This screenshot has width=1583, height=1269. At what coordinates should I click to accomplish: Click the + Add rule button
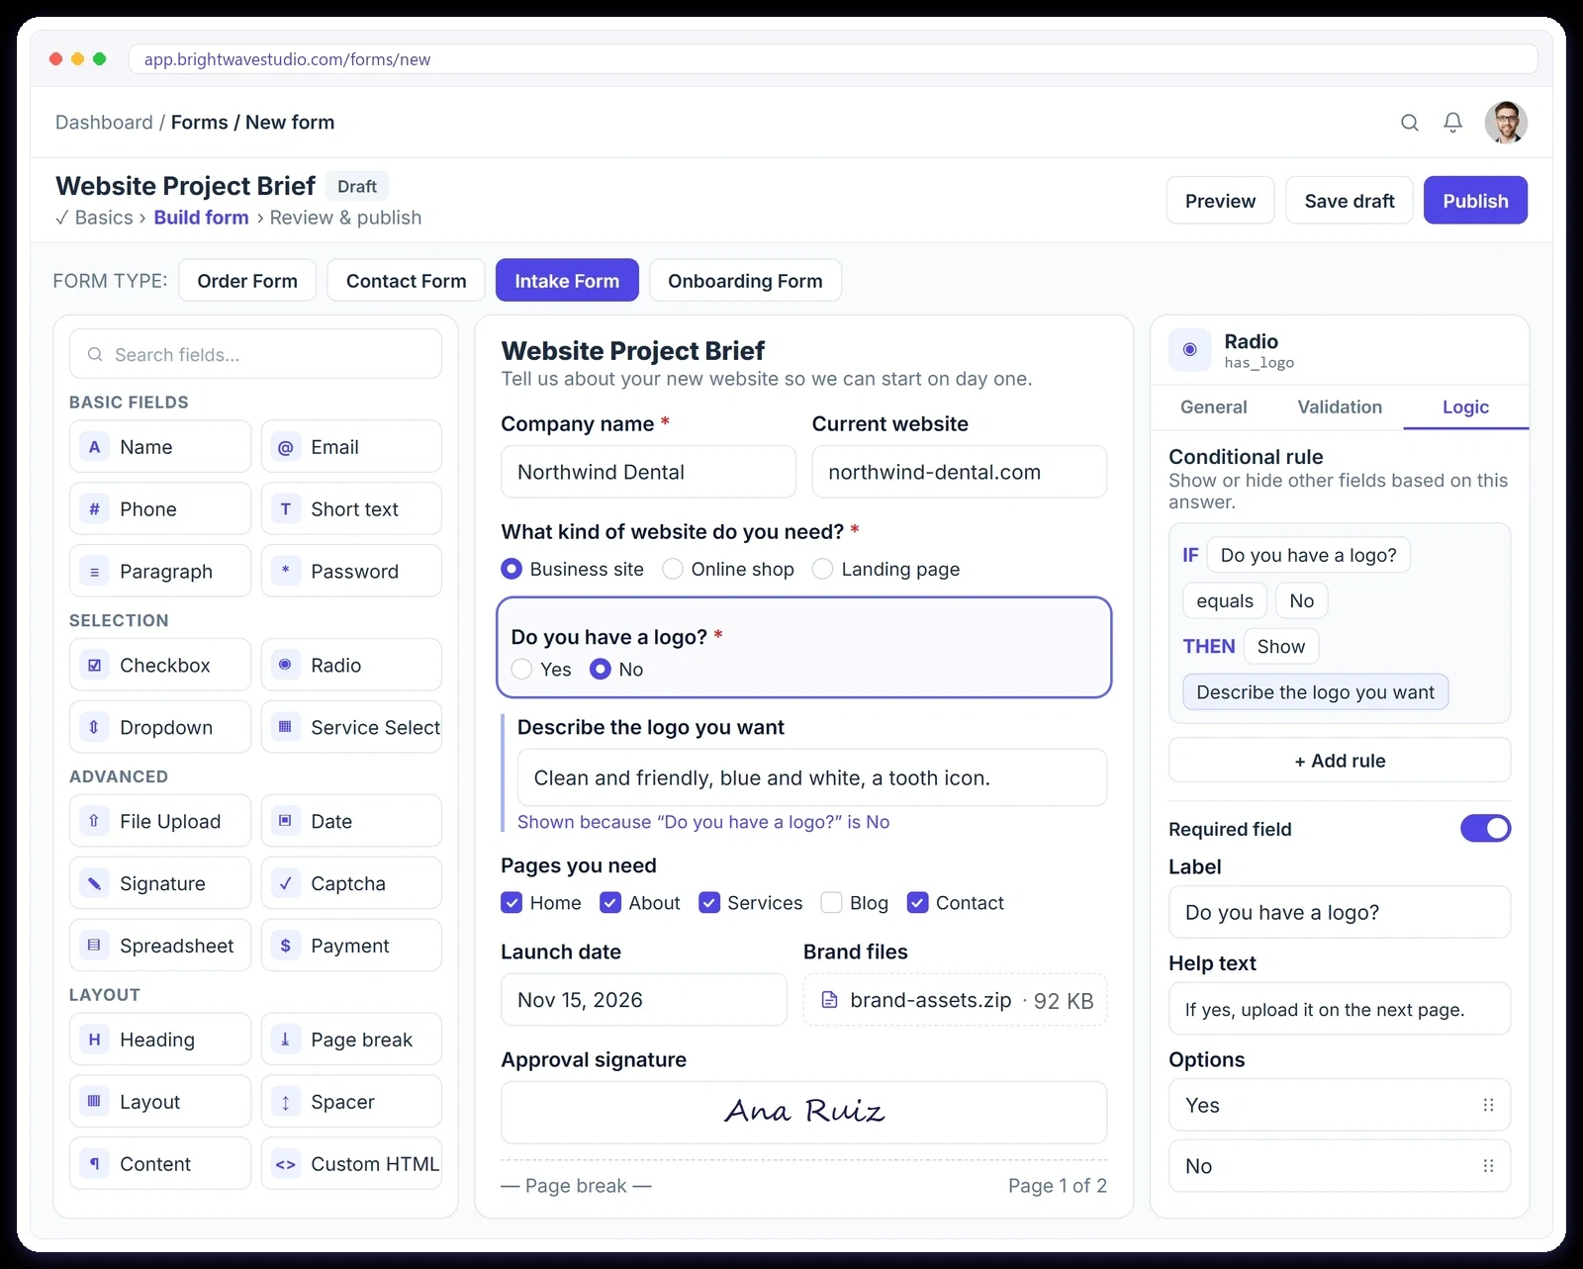coord(1340,761)
